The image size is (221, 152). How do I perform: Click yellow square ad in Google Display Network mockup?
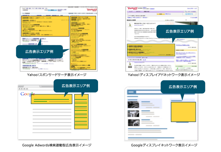tap(183, 112)
